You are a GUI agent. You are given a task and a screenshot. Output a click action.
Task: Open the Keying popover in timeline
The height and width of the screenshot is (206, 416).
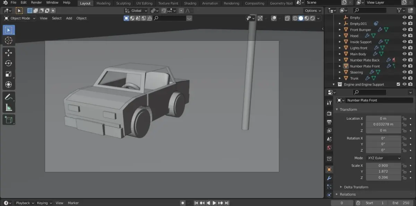pyautogui.click(x=44, y=203)
